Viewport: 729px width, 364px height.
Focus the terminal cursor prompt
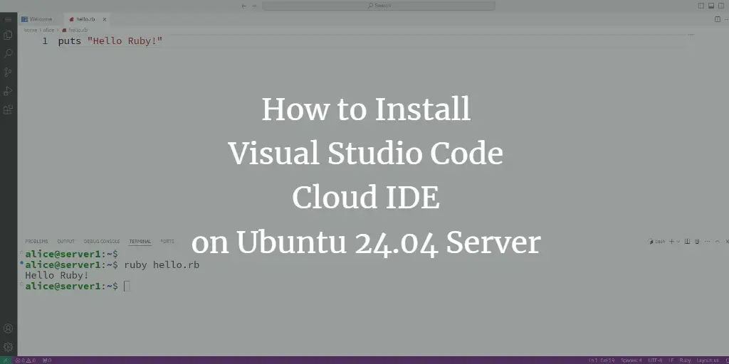click(127, 286)
